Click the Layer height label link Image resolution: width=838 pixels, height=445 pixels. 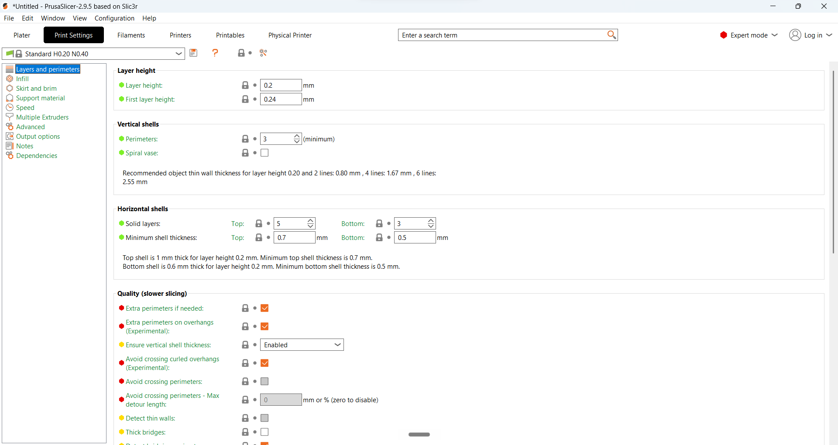144,85
